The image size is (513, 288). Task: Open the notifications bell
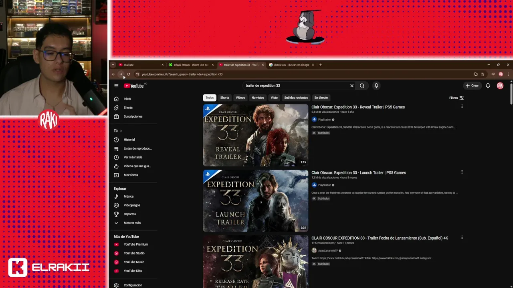tap(488, 86)
